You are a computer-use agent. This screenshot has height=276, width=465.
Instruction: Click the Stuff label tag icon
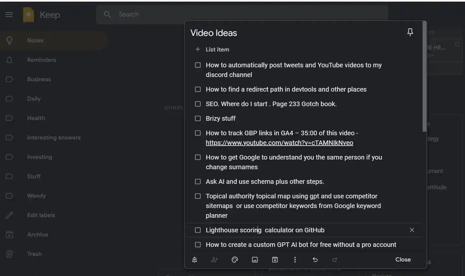pyautogui.click(x=9, y=176)
